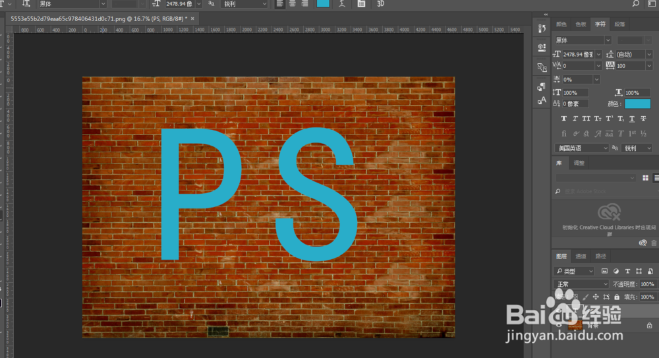Toggle All Caps in Character panel
This screenshot has width=659, height=358.
(x=587, y=119)
